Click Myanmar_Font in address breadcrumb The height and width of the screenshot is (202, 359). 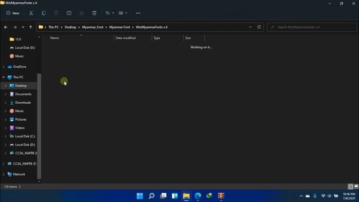point(93,27)
